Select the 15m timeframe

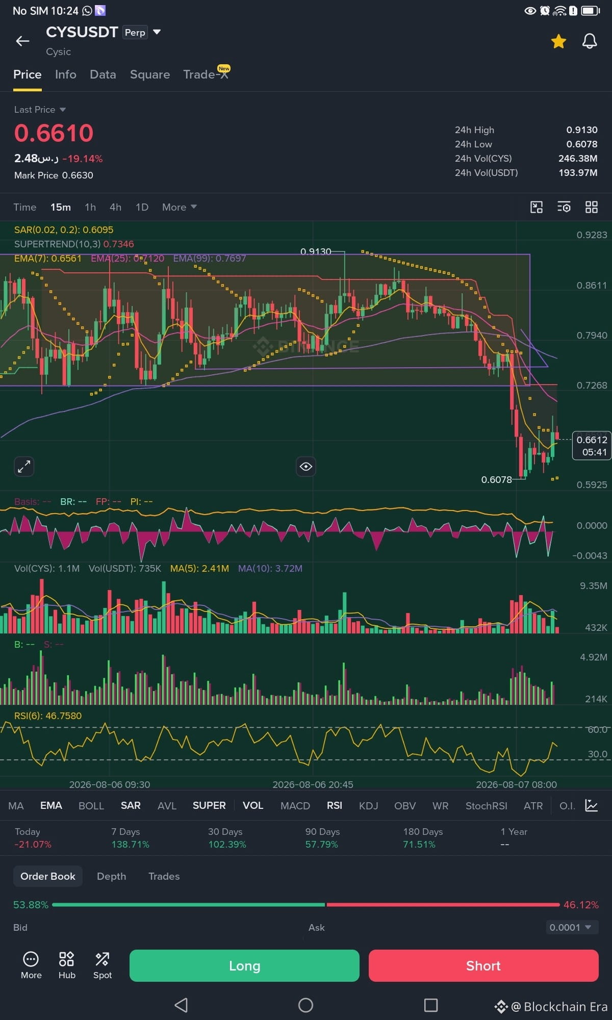pos(61,207)
